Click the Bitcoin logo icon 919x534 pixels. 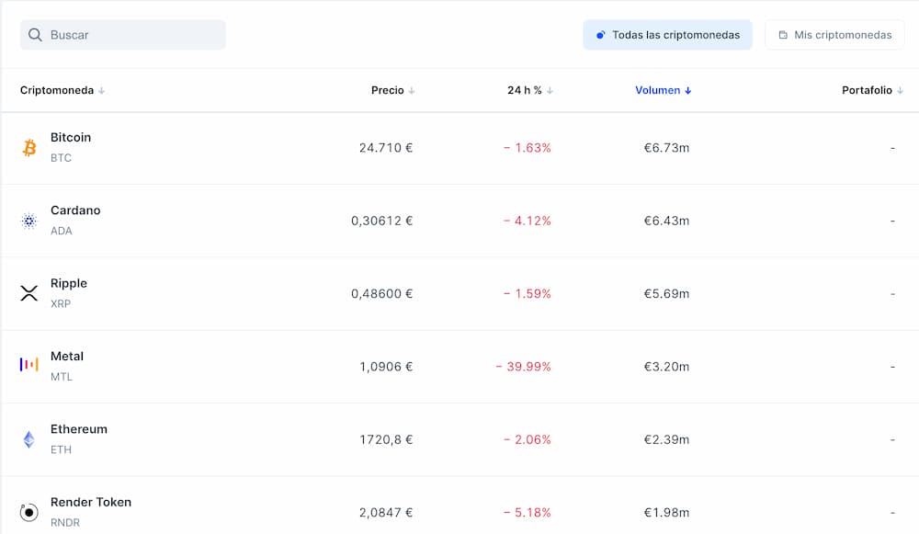click(29, 148)
